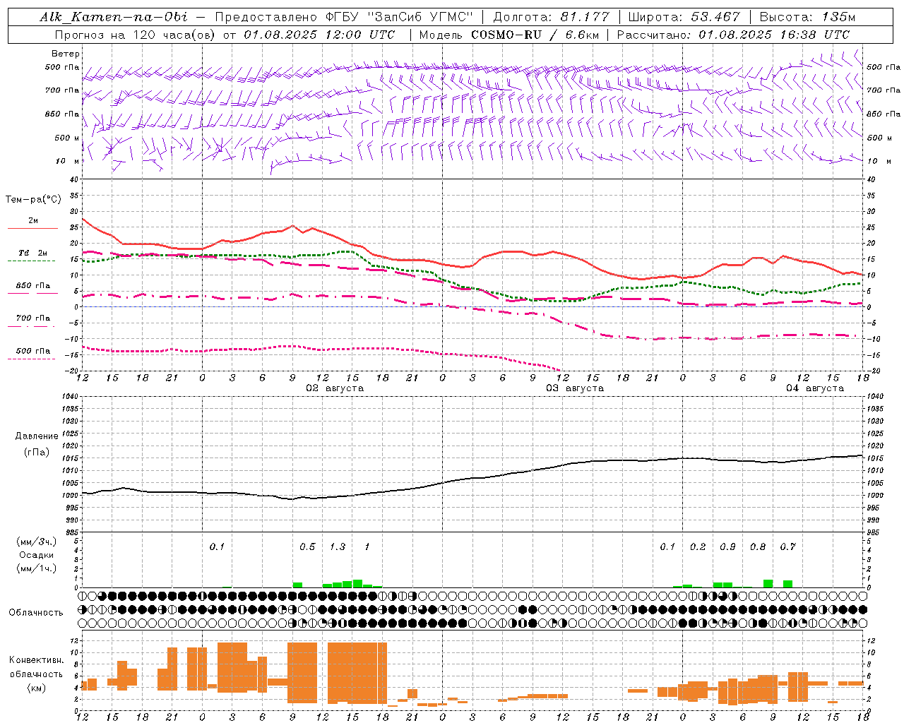
Task: Click the station title Alk_Kamen-na-Obi
Action: 114,17
